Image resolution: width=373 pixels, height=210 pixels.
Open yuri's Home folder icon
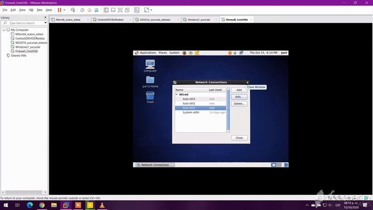150,82
